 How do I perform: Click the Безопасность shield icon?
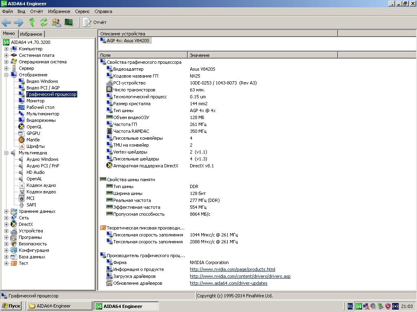(x=14, y=244)
